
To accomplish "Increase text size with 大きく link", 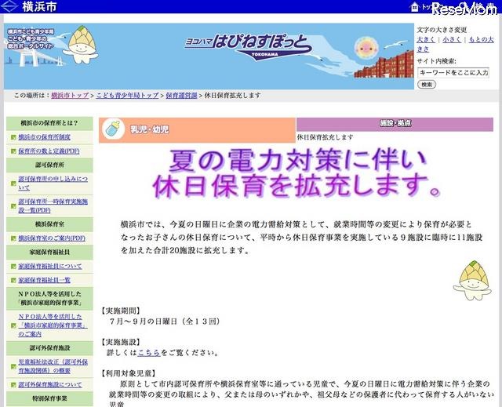I will point(426,39).
